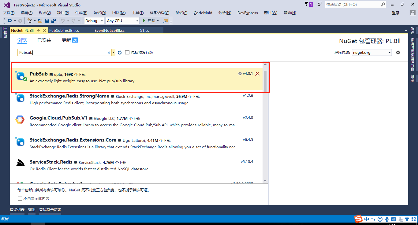Image resolution: width=418 pixels, height=225 pixels.
Task: Click the Sogou input method logo
Action: pos(358,219)
